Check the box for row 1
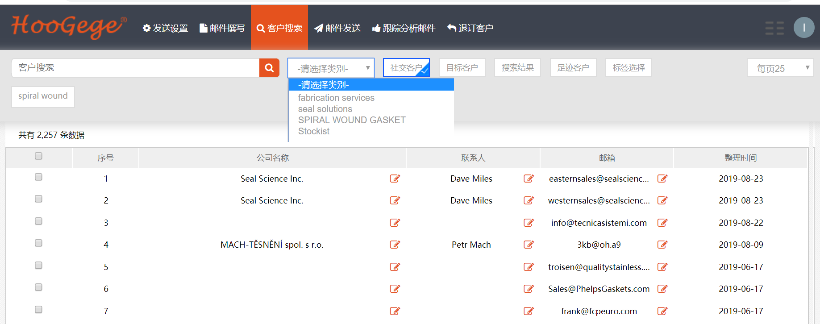 coord(38,177)
